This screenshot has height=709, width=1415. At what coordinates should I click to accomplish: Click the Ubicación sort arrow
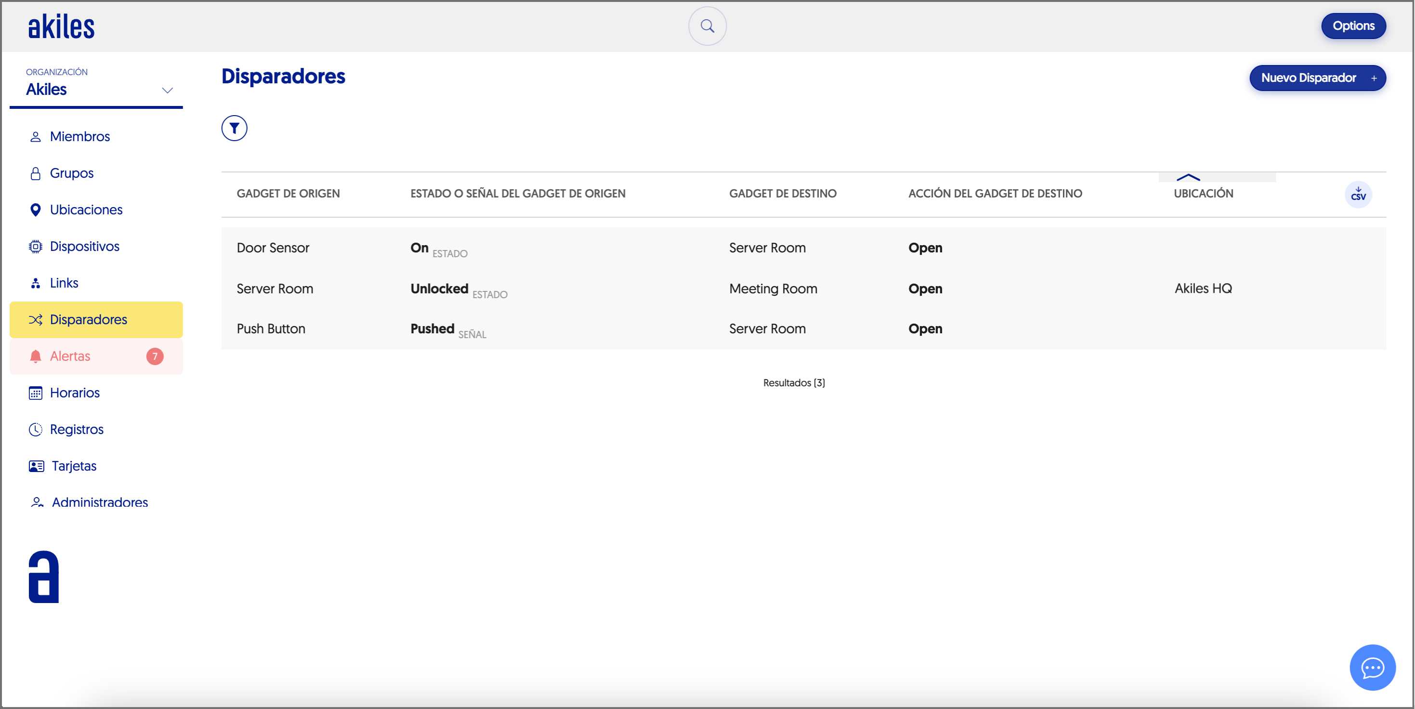(x=1188, y=177)
